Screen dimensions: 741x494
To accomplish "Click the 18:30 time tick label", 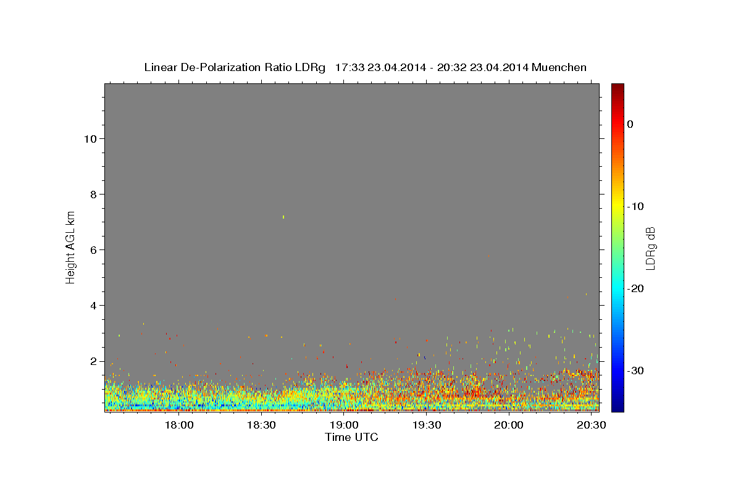I will pos(261,425).
